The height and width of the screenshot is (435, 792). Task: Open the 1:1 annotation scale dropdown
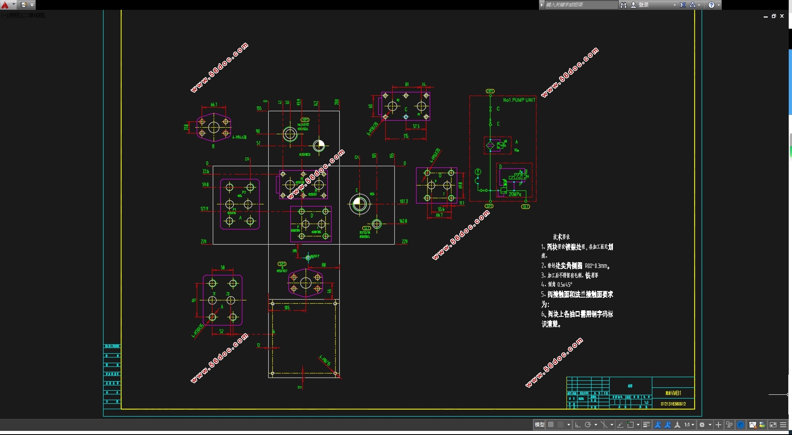pos(689,425)
